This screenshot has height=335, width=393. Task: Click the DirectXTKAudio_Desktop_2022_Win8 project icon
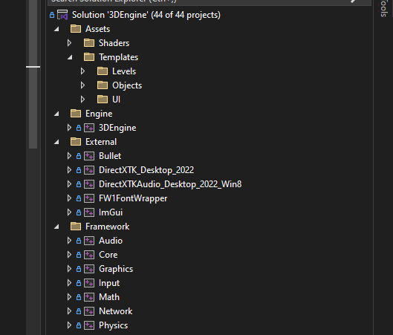tap(89, 184)
